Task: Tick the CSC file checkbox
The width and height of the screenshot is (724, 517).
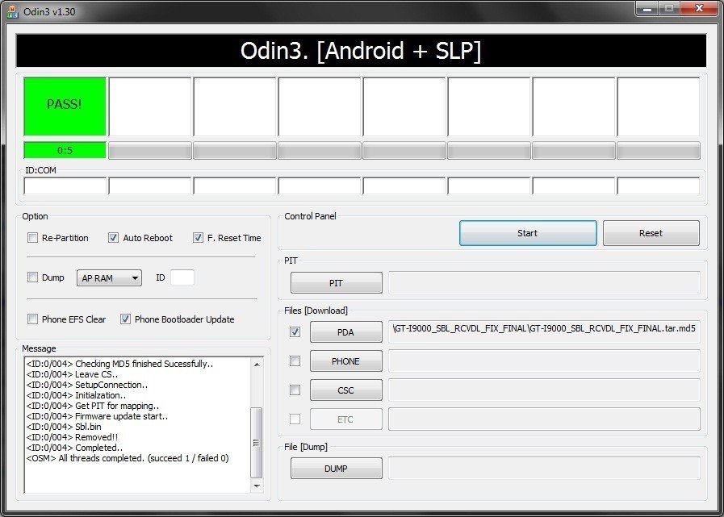Action: click(x=295, y=390)
